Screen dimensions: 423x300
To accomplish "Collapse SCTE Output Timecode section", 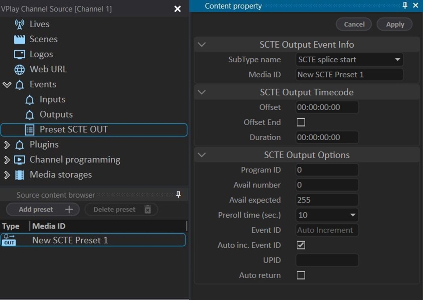I will coord(202,92).
